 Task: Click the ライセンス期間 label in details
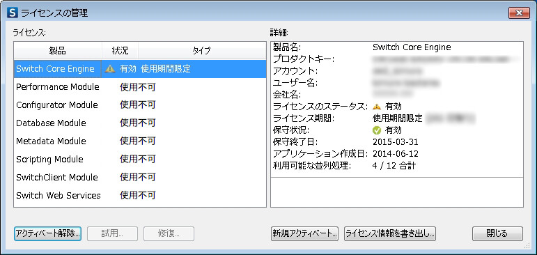tap(304, 118)
